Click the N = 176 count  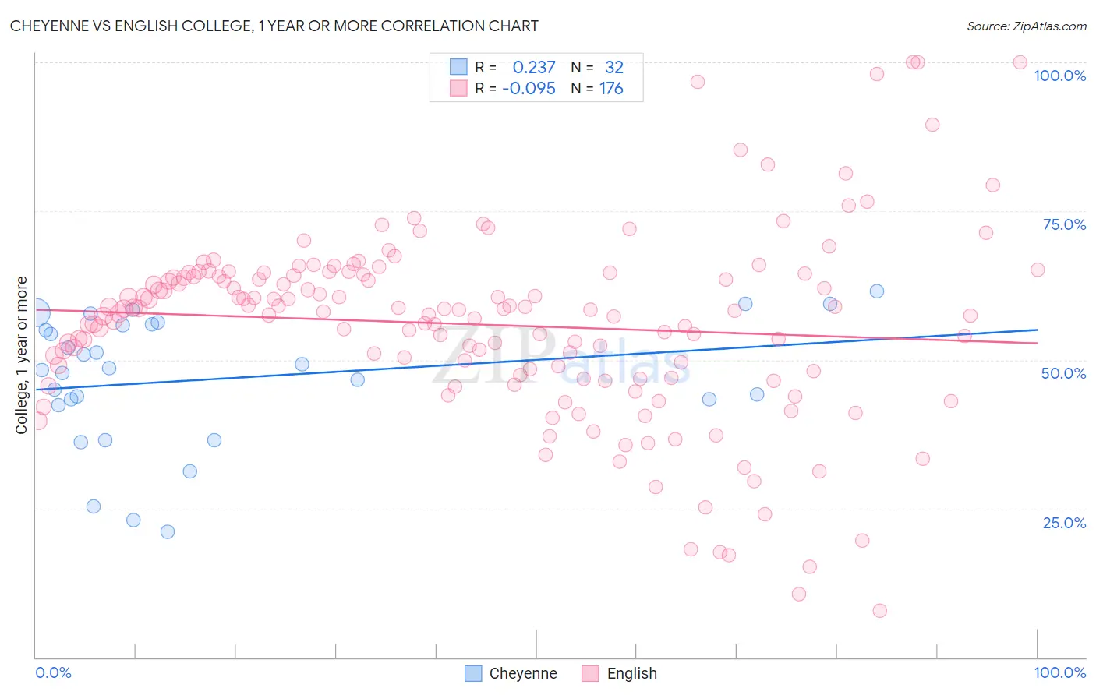tap(597, 88)
